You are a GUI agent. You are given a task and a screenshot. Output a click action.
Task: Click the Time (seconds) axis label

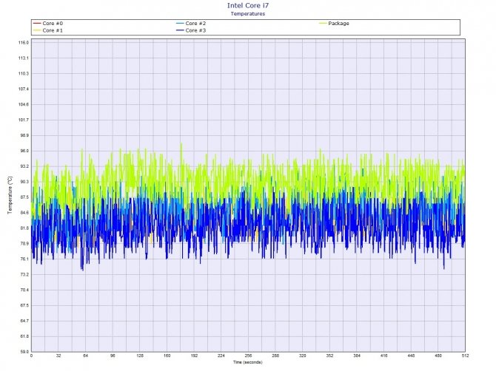248,362
